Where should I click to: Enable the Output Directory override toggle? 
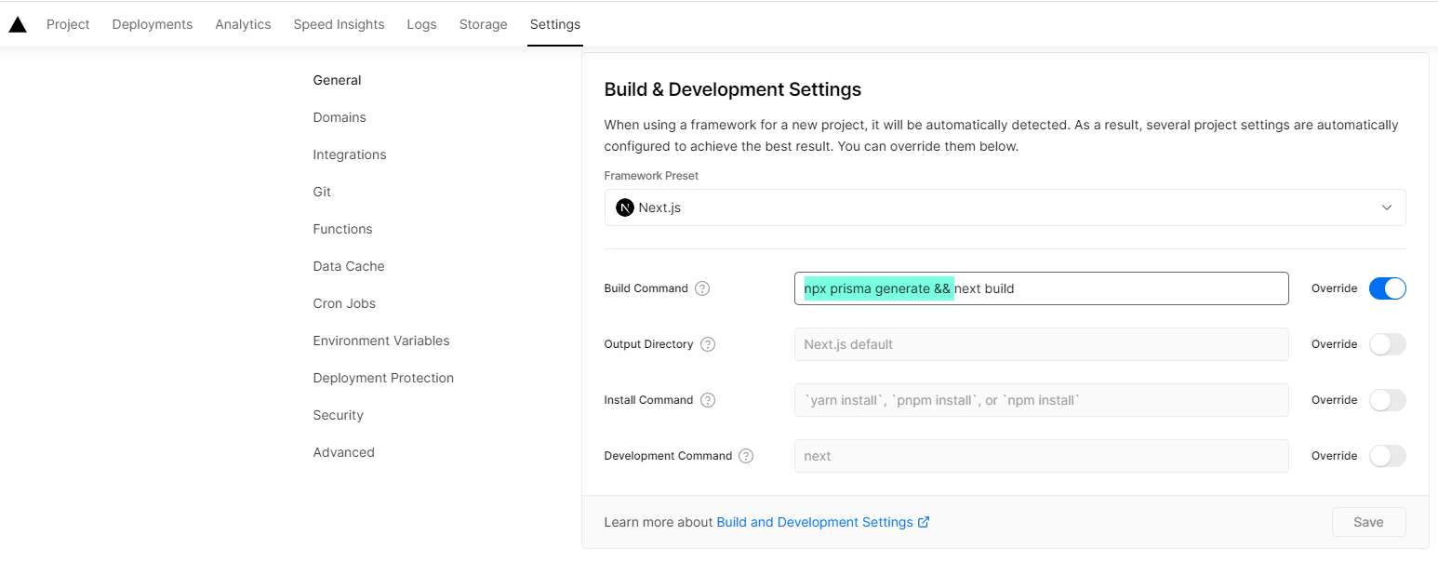pyautogui.click(x=1387, y=344)
